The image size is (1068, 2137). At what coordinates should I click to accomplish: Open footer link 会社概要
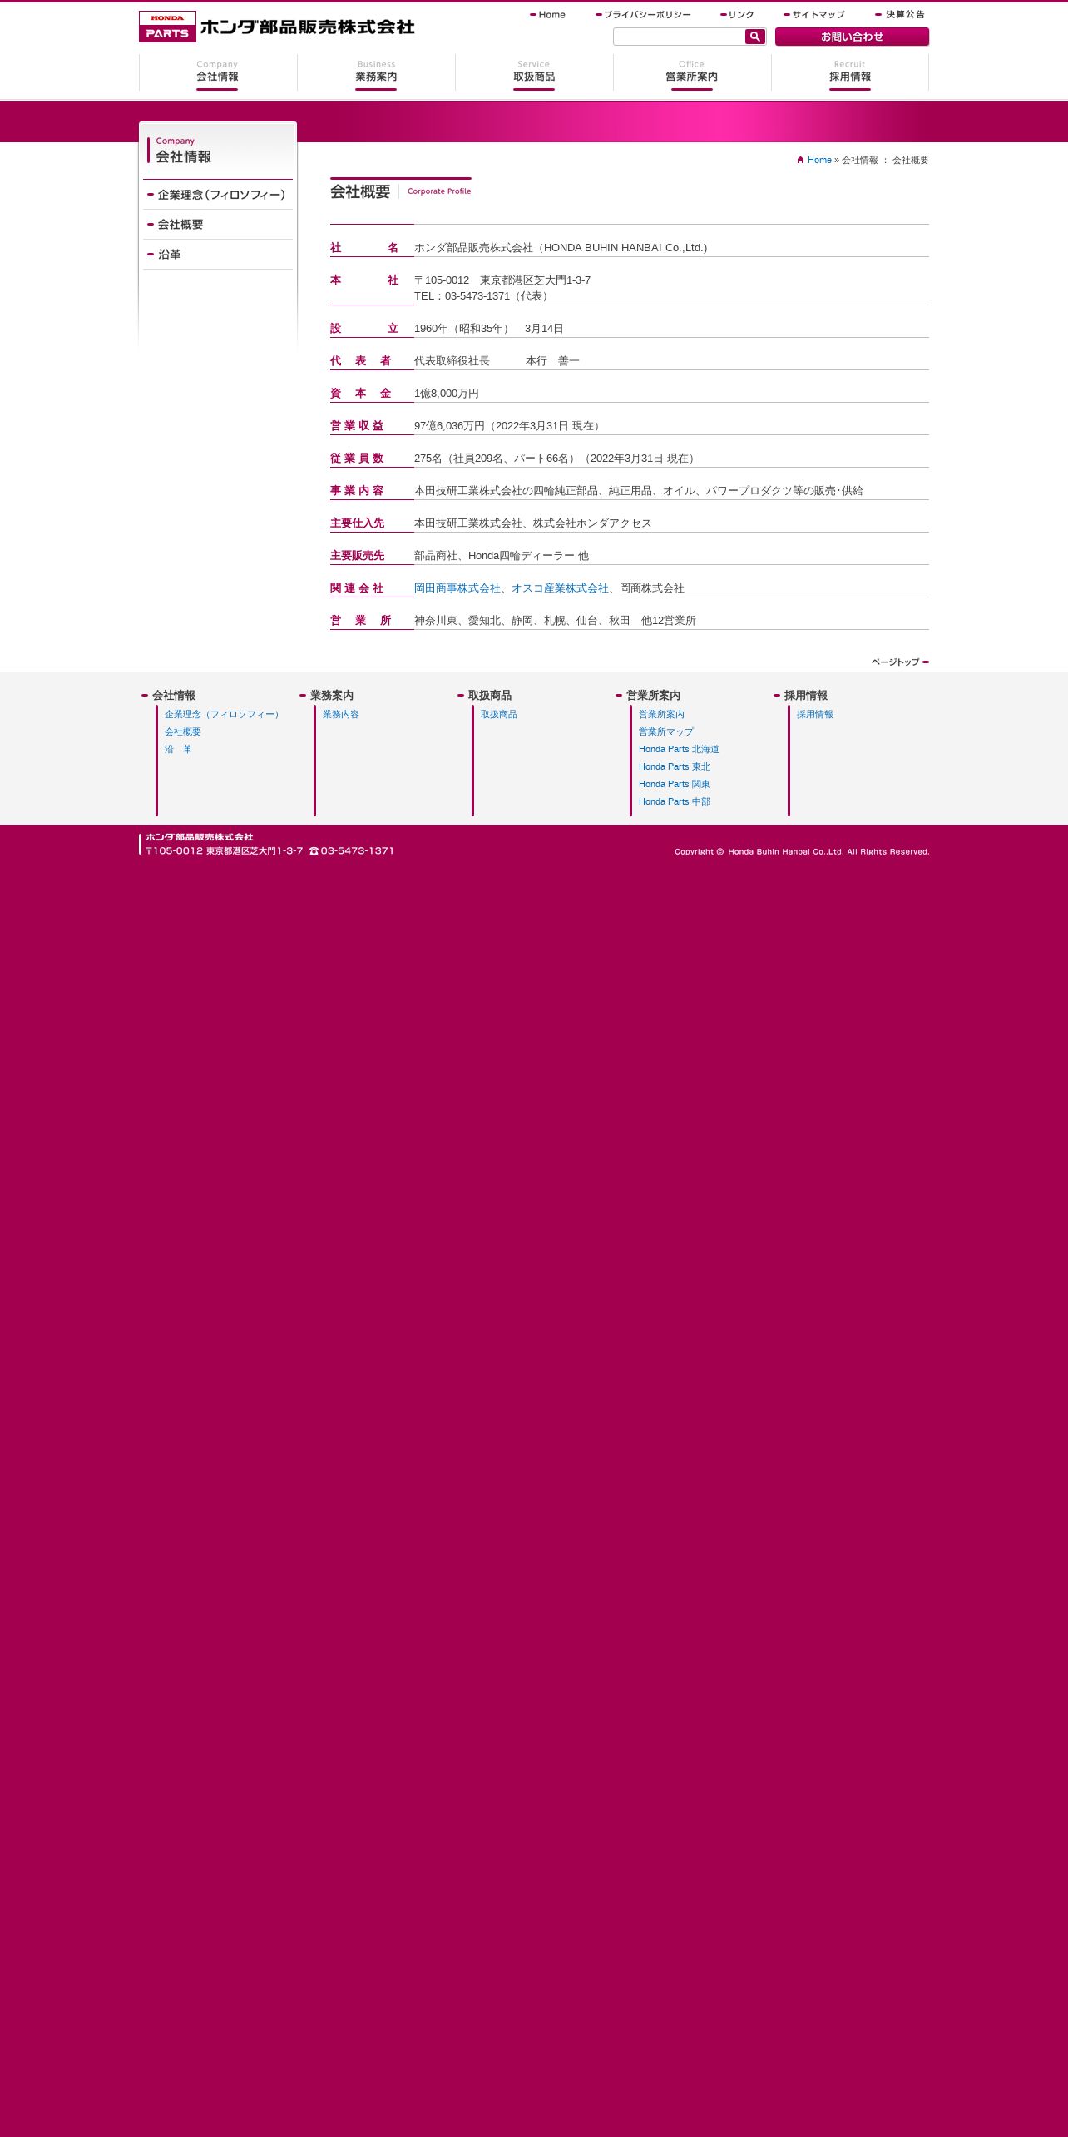click(183, 732)
